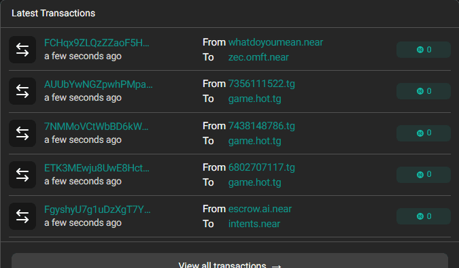Open transaction FgyshyU7g1uDzXgT7Y...
This screenshot has width=459, height=268.
97,210
